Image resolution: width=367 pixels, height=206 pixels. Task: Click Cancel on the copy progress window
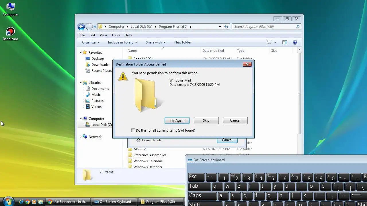(227, 140)
